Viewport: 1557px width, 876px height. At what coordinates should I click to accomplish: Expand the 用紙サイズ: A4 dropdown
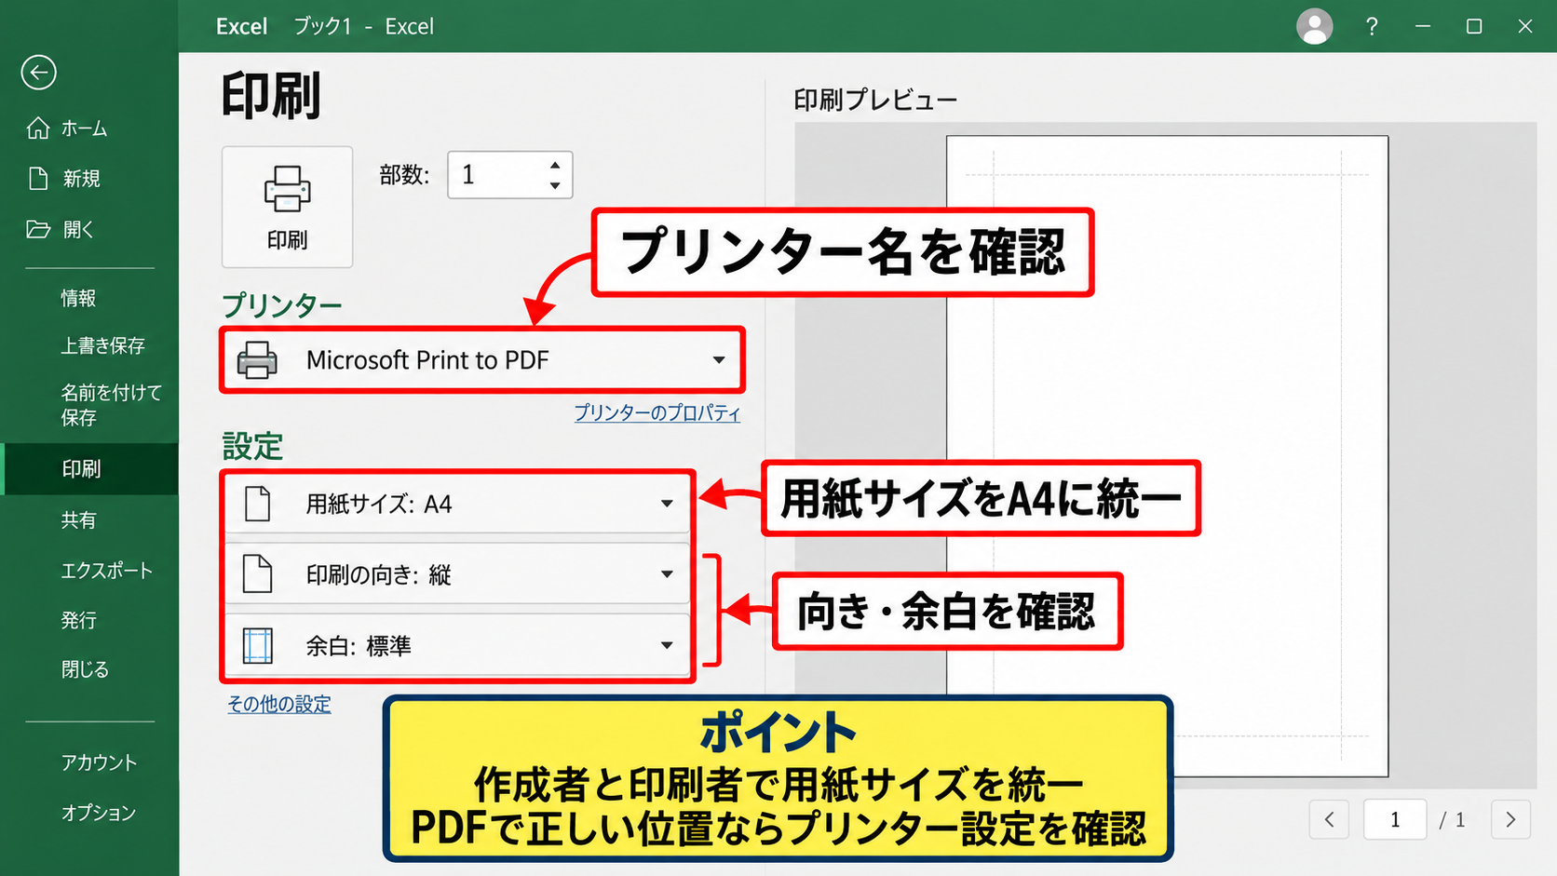point(458,504)
